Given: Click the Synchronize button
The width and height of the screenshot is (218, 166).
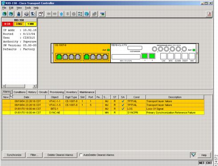Looking at the screenshot, I should pos(14,155).
